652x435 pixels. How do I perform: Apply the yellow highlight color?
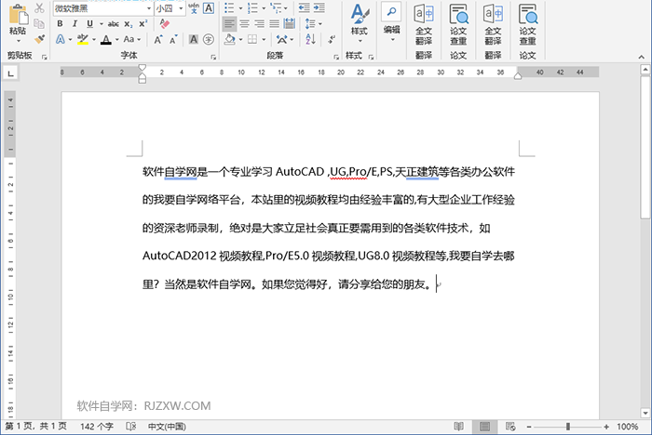(83, 39)
